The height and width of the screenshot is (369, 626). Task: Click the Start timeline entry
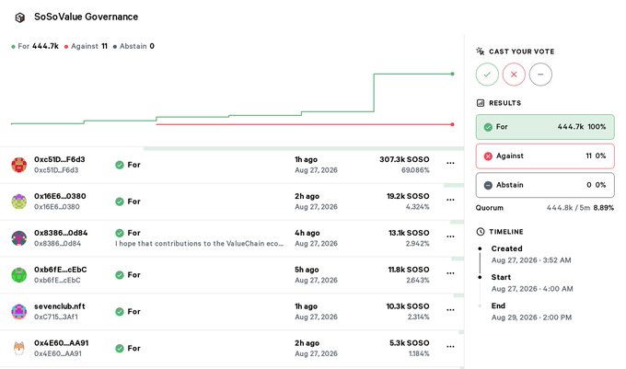(532, 283)
